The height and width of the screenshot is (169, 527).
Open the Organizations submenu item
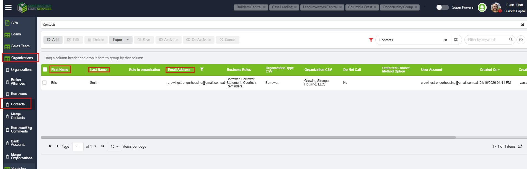click(22, 70)
